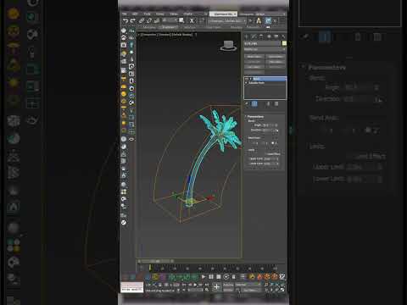Open the Edit menu
Screen dimensions: 407x305
135,14
